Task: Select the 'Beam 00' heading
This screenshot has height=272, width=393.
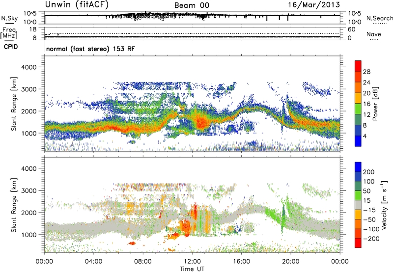Action: (x=192, y=5)
